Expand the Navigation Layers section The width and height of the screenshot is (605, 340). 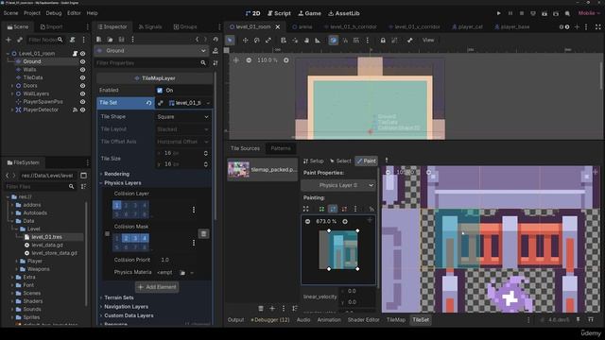[126, 306]
